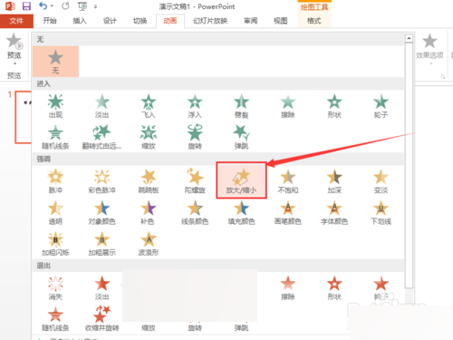
Task: Choose the 波浪形 emphasis effect
Action: click(x=149, y=244)
